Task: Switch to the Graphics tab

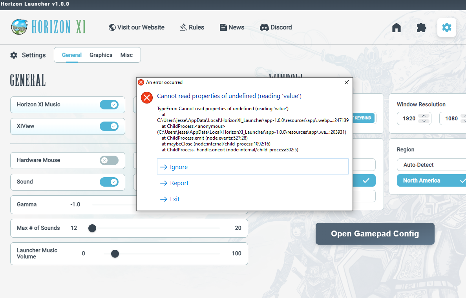Action: click(x=101, y=55)
